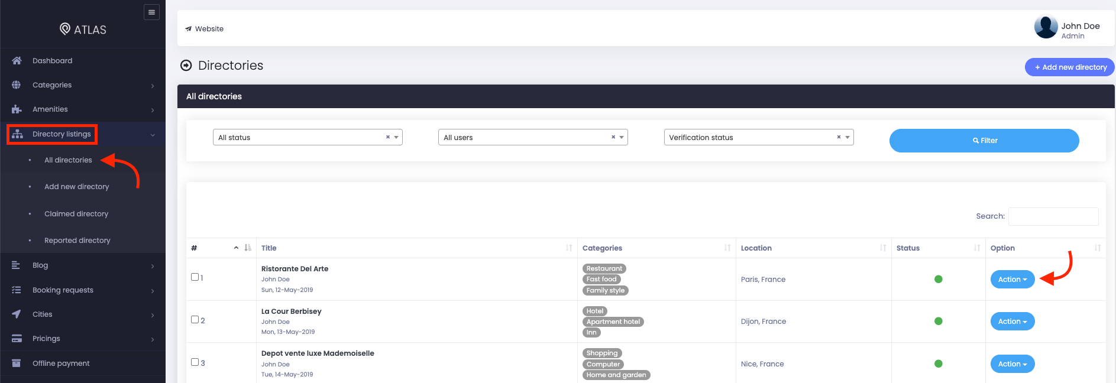Tick the checkbox for La Cour Berbisey
Screen dimensions: 1116x383
coord(195,319)
